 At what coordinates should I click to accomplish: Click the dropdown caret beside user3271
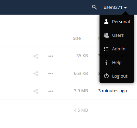pos(125,8)
